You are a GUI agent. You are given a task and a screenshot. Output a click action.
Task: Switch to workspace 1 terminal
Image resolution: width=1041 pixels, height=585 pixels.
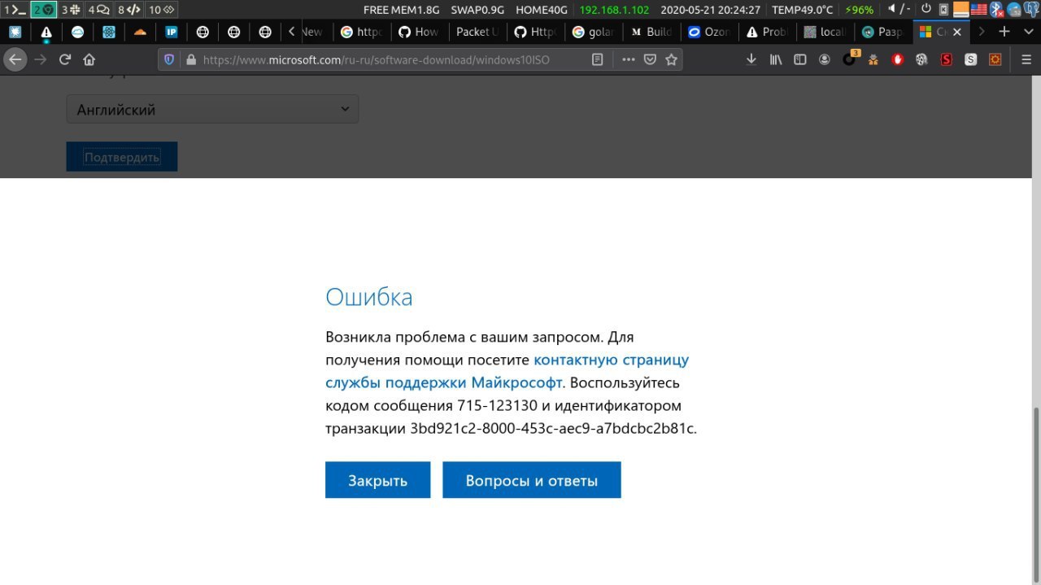coord(15,10)
